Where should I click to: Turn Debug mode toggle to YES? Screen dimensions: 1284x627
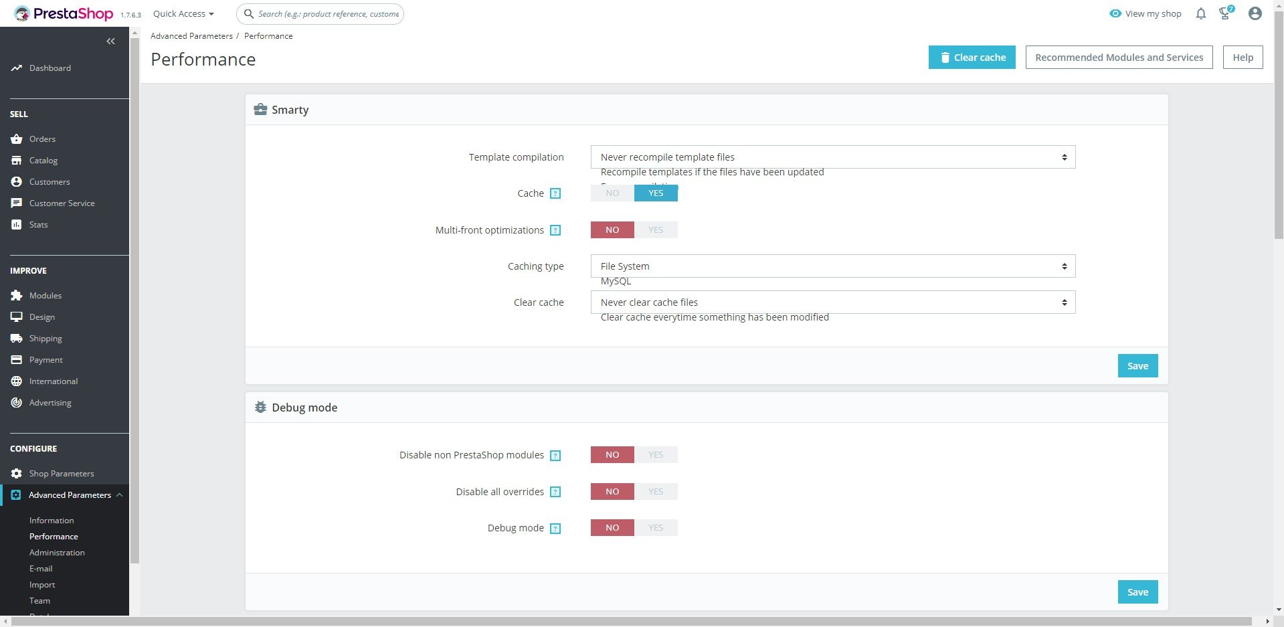coord(656,528)
